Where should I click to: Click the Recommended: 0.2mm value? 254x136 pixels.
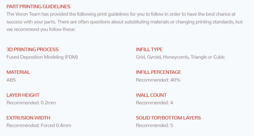pyautogui.click(x=31, y=103)
